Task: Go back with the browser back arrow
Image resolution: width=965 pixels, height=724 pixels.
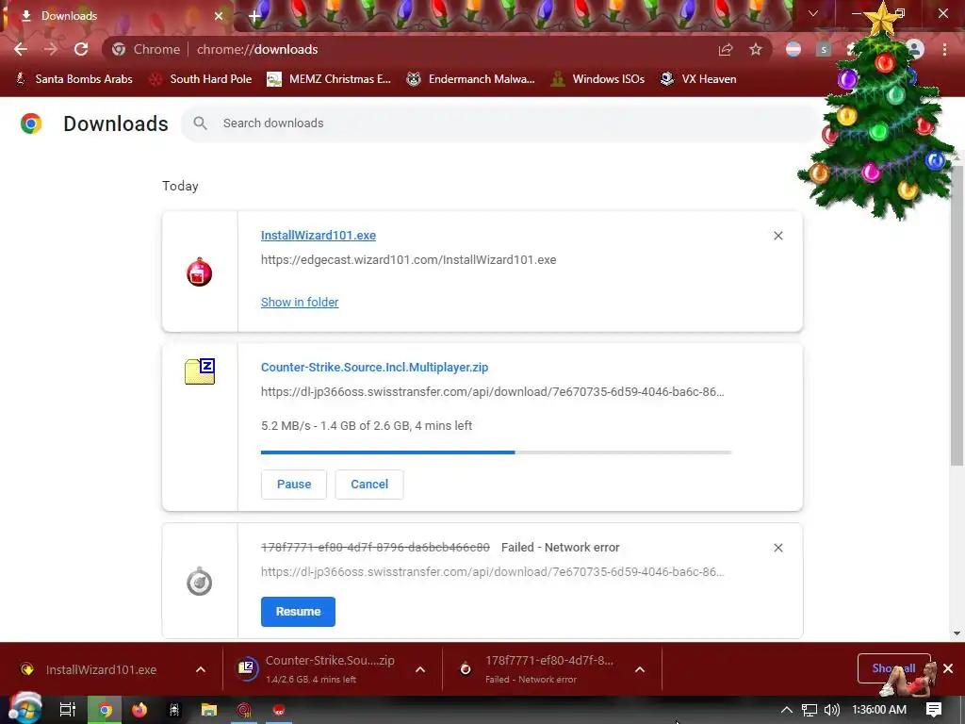Action: point(21,49)
